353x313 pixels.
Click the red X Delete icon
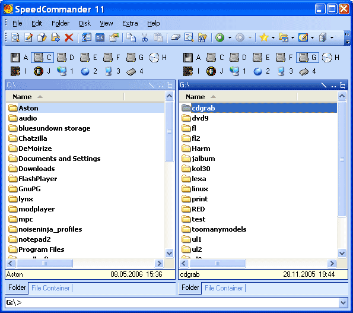point(69,37)
